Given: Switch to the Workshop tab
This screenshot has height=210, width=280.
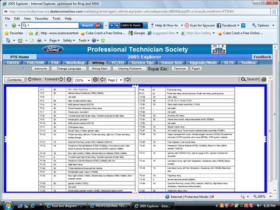Looking at the screenshot, I should point(75,63).
